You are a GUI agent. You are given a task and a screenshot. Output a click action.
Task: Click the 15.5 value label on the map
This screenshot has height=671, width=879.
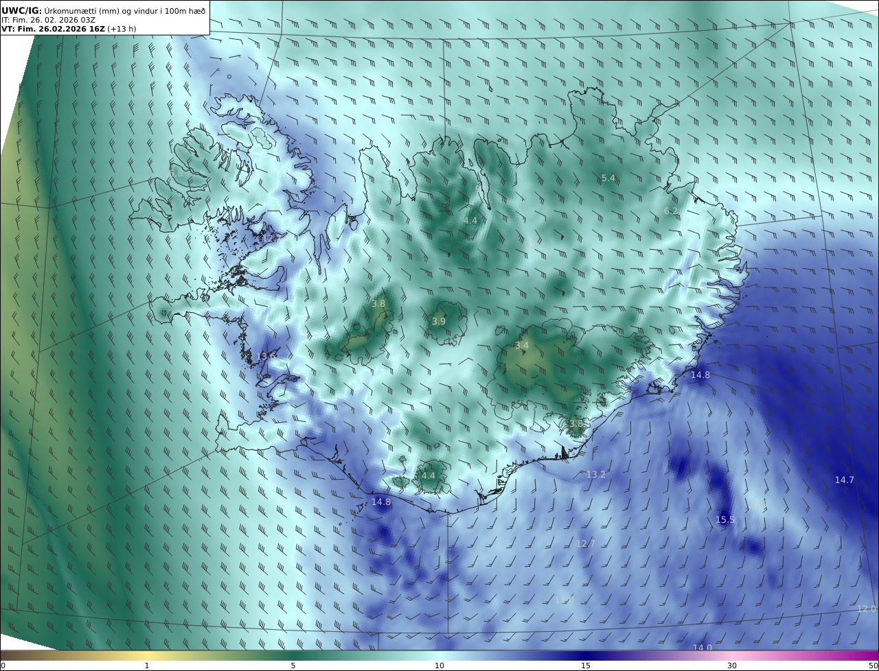point(725,520)
